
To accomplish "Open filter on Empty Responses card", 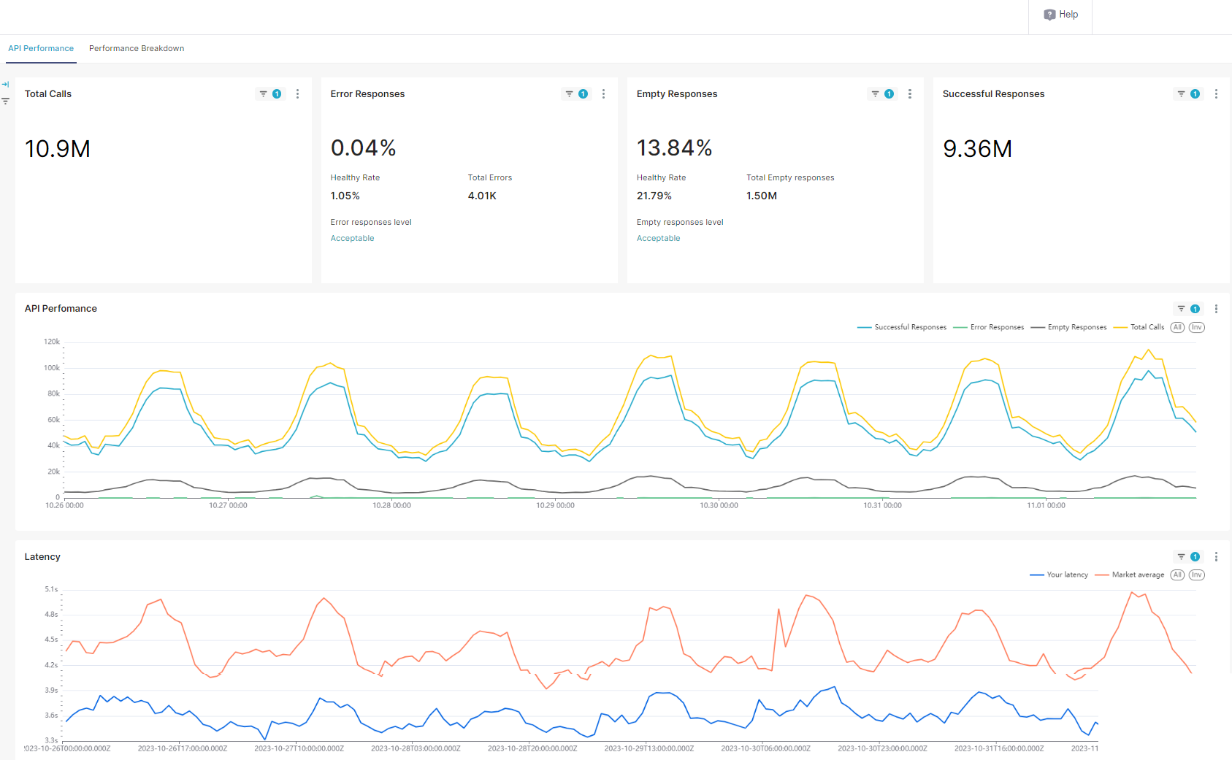I will (876, 94).
